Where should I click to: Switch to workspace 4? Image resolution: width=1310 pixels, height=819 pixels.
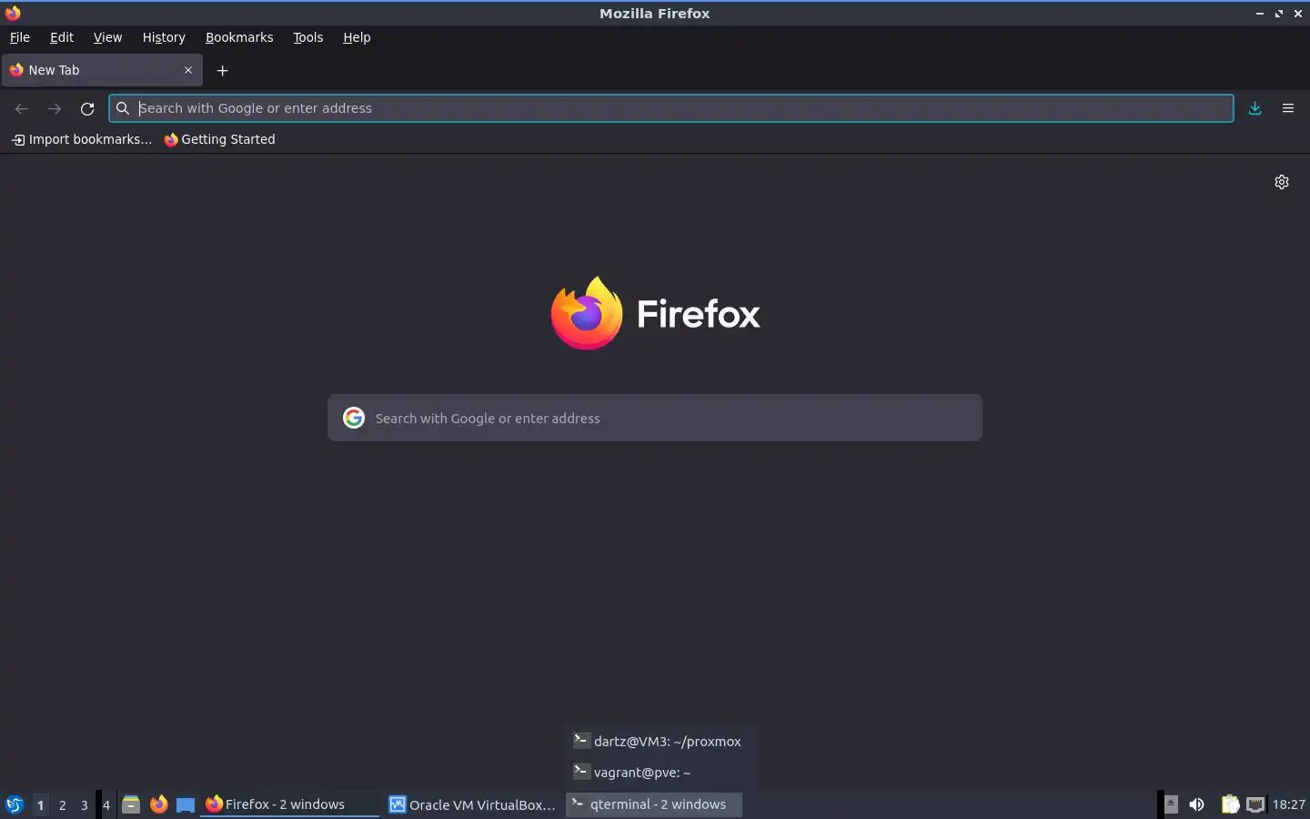tap(106, 804)
